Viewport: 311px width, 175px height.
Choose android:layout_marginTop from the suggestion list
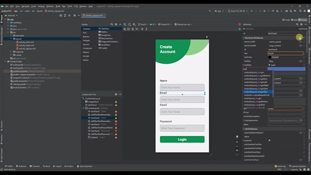258,92
